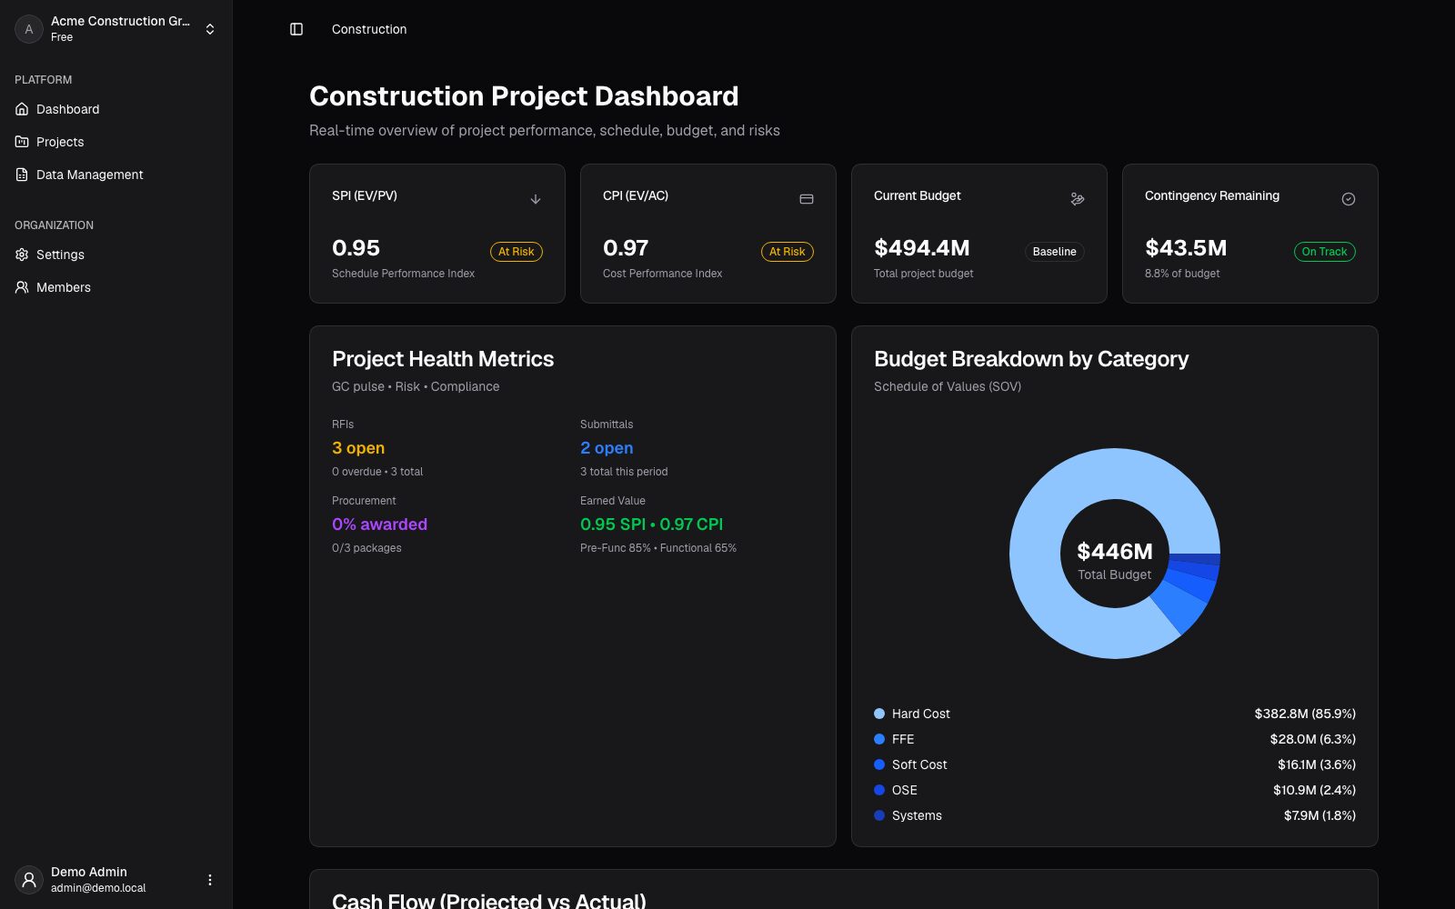Click the OSE legend color dot
1455x909 pixels.
click(x=879, y=790)
